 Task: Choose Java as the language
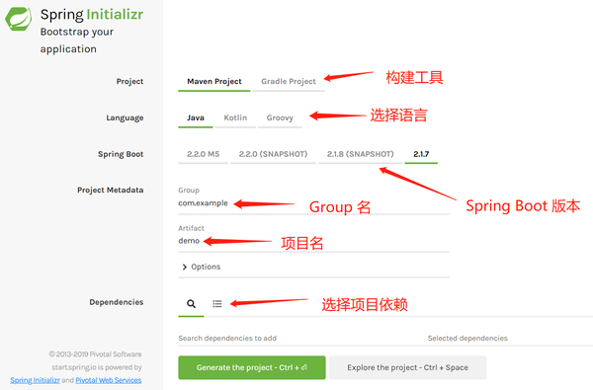pyautogui.click(x=196, y=117)
